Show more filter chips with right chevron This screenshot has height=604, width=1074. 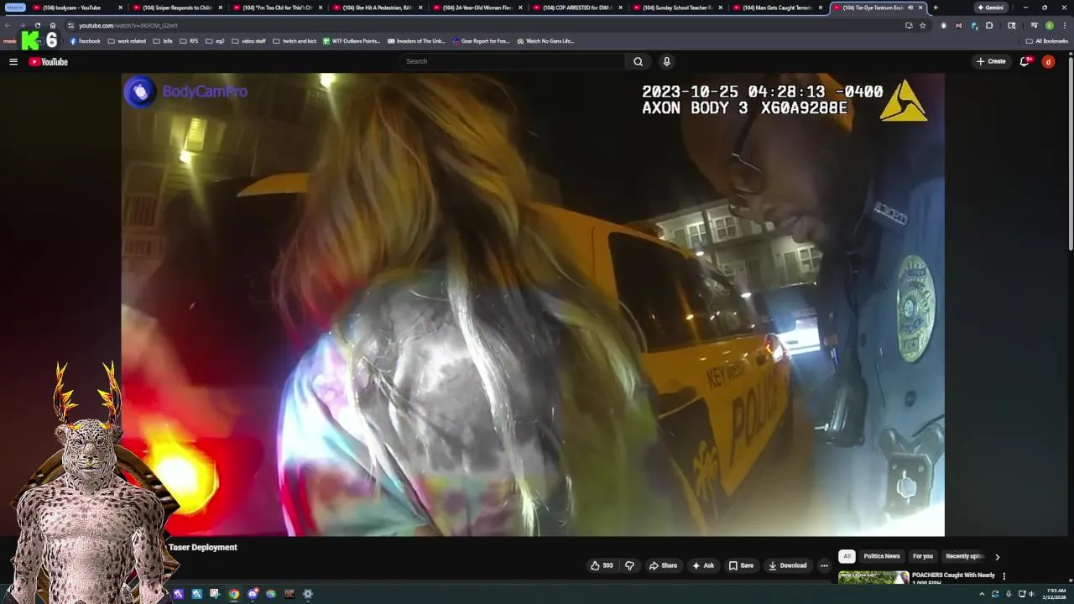(997, 556)
